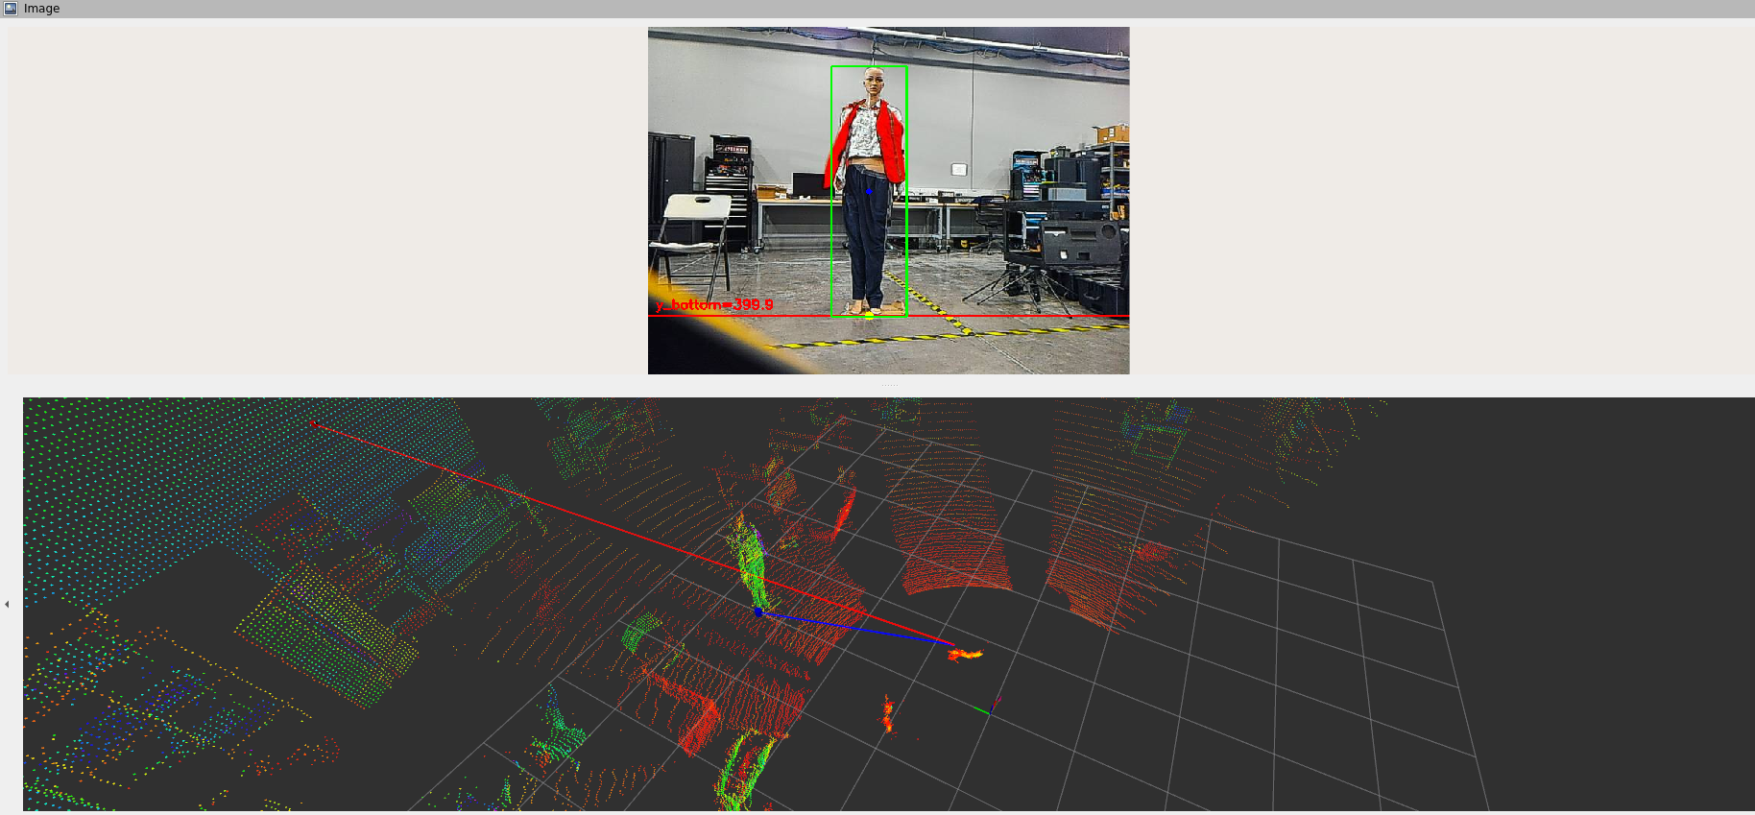This screenshot has height=815, width=1755.
Task: Click the y_bottom=399.9 red label
Action: [714, 305]
